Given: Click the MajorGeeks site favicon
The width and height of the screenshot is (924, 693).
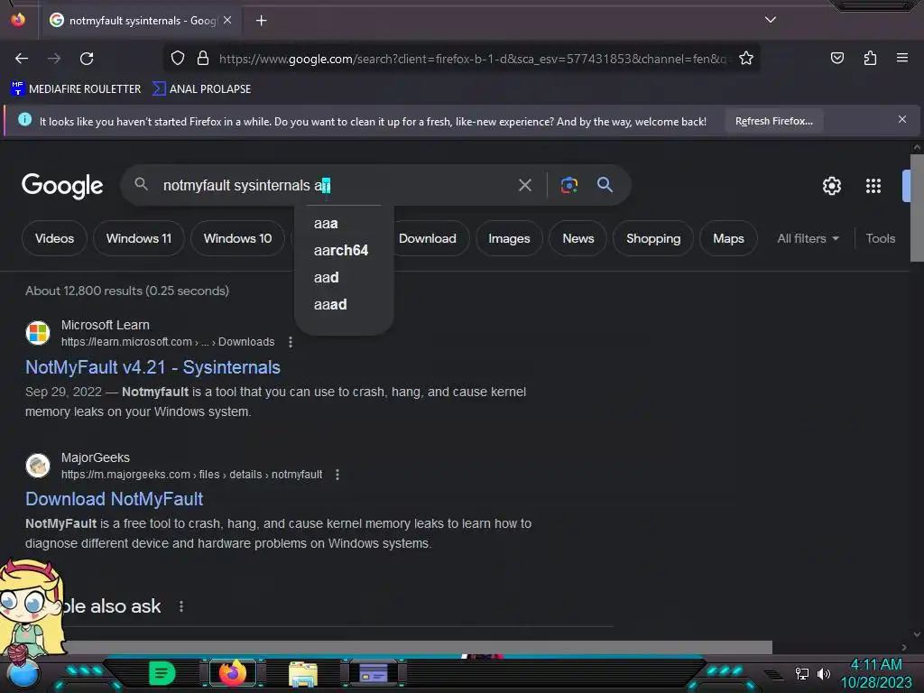Looking at the screenshot, I should coord(38,466).
